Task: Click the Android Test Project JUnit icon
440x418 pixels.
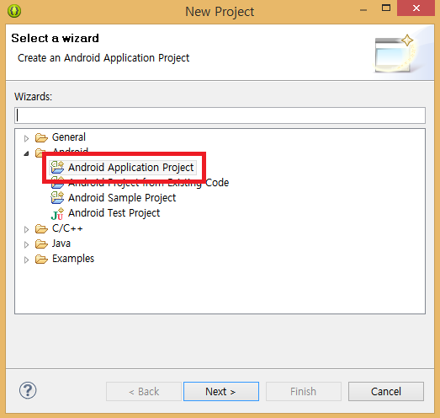Action: (57, 213)
